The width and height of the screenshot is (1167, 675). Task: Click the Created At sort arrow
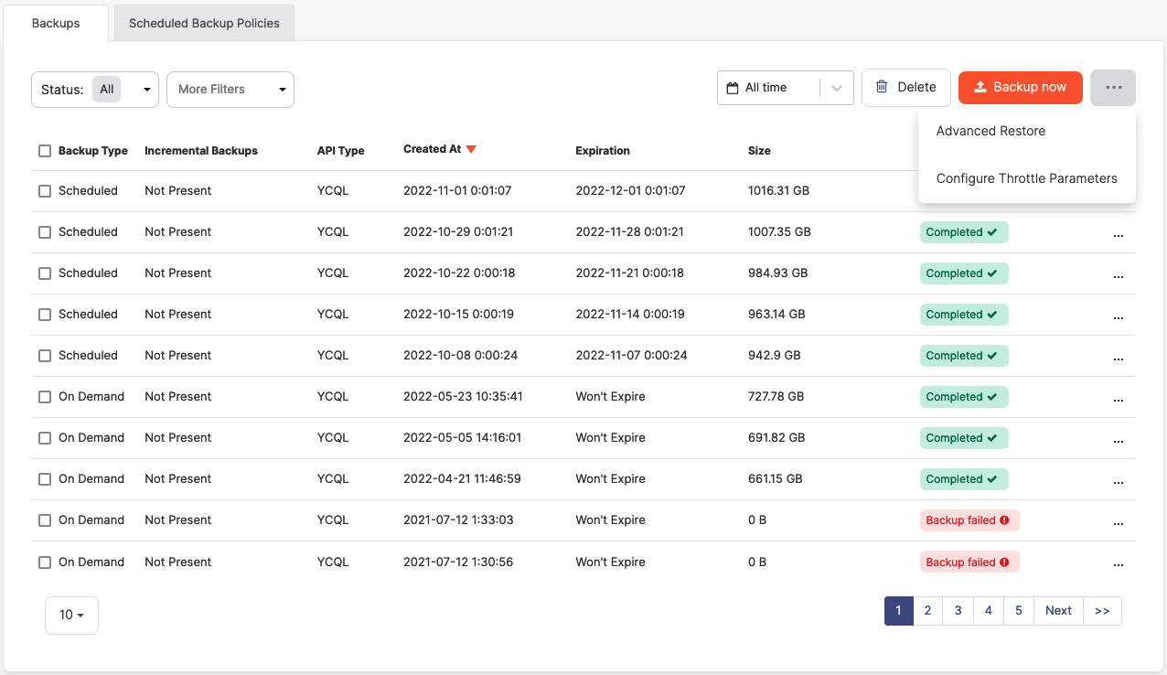coord(471,150)
